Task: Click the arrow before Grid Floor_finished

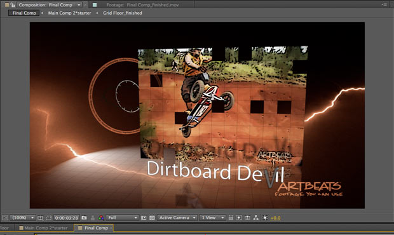Action: click(x=97, y=13)
